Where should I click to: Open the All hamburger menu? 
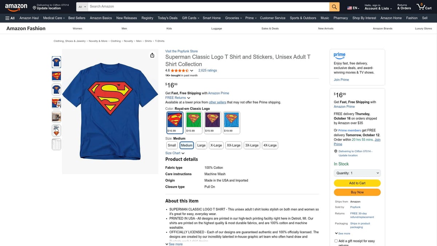pos(10,18)
